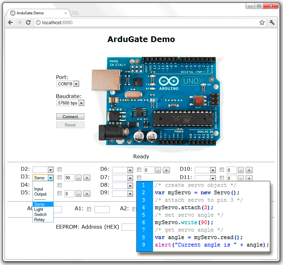Screen dimensions: 283x265
Task: Toggle the D11 checkbox
Action: pyautogui.click(x=222, y=178)
